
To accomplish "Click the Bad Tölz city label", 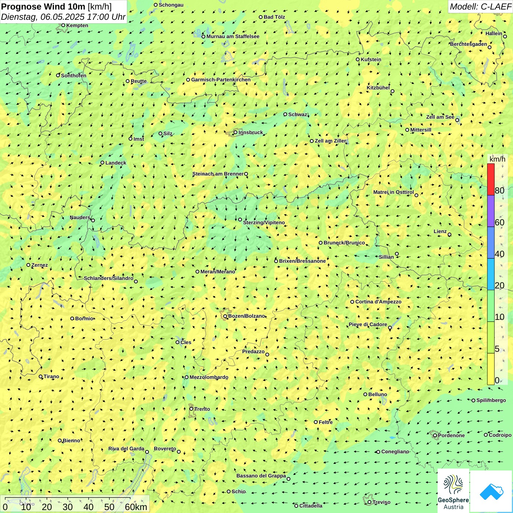I will pos(274,17).
